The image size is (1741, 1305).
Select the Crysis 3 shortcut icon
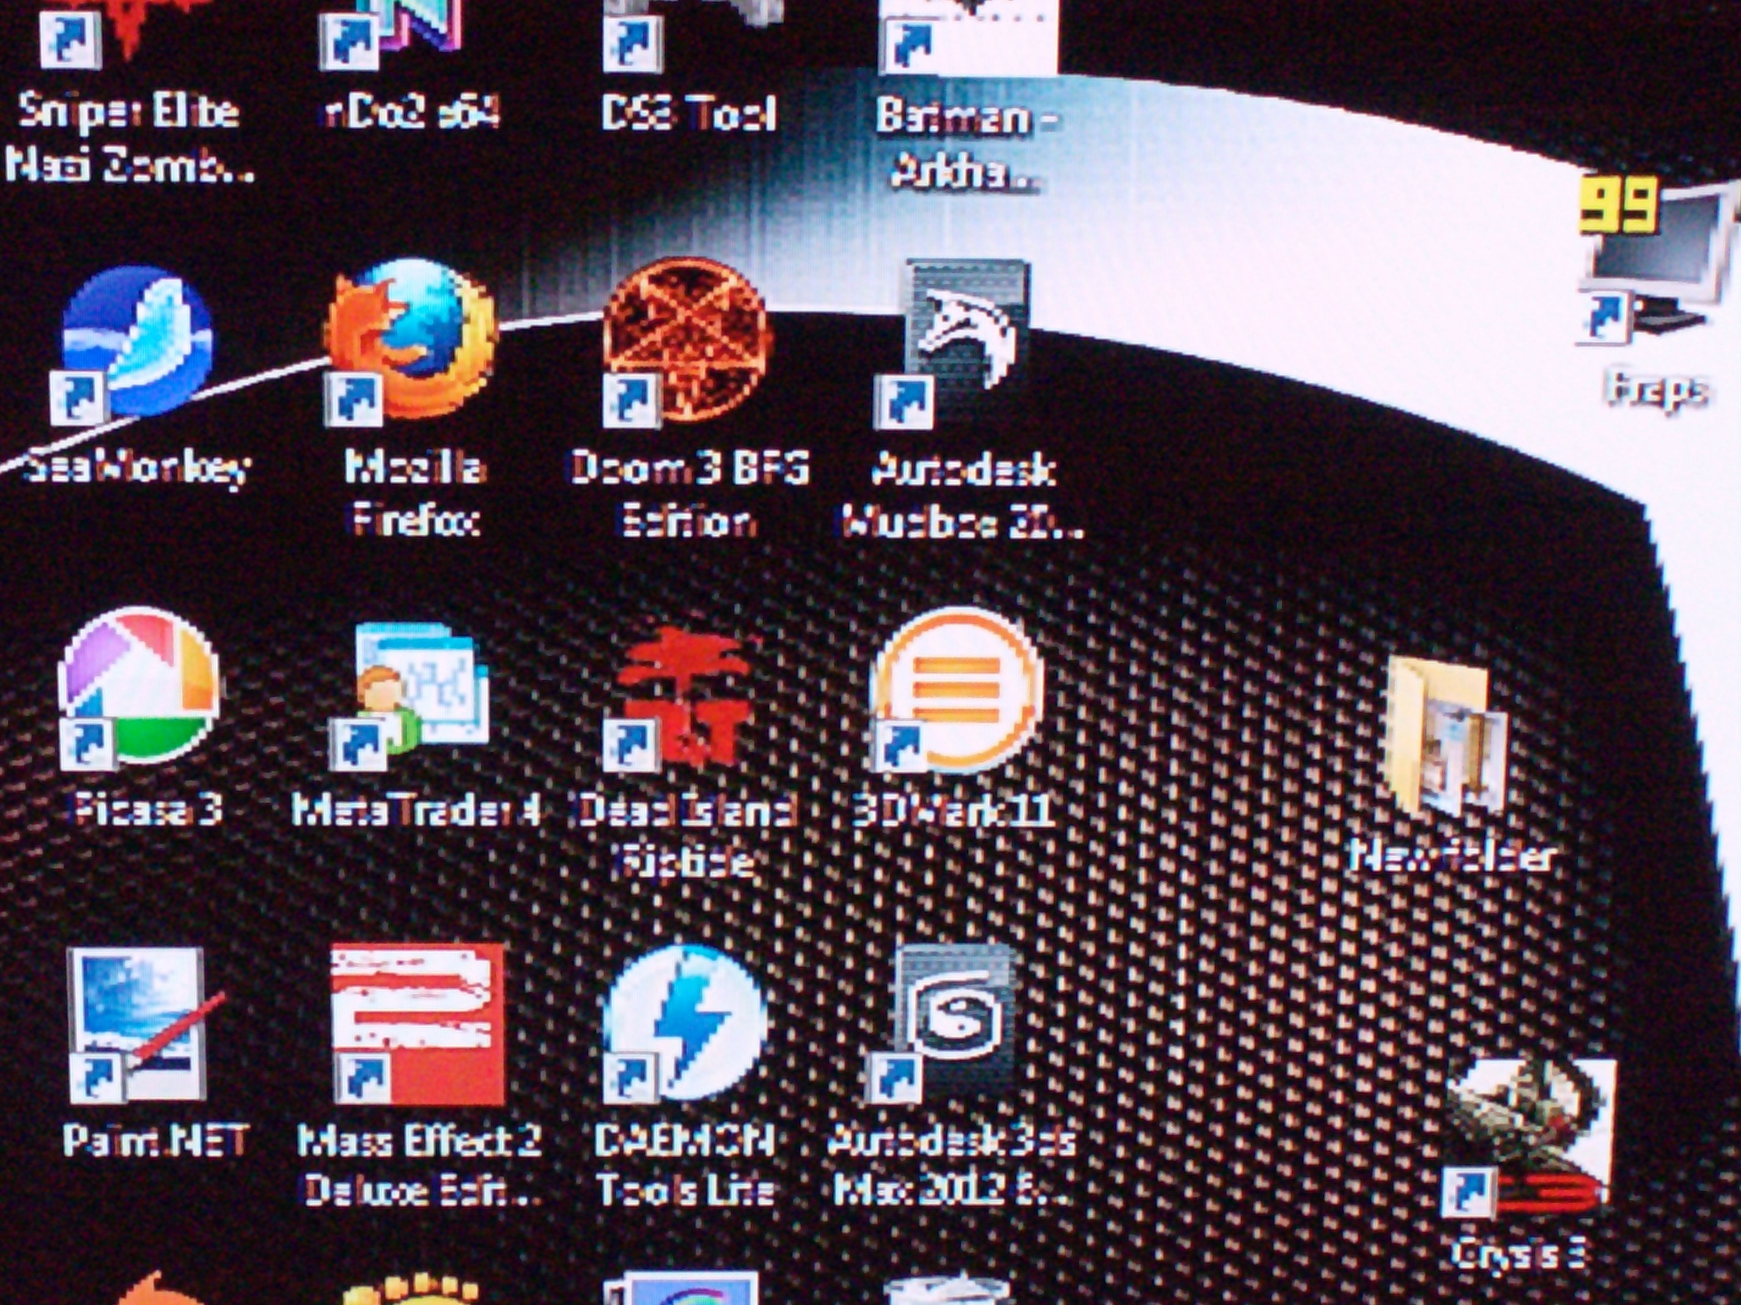[1530, 1138]
